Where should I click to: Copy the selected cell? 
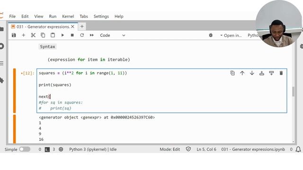point(43,35)
